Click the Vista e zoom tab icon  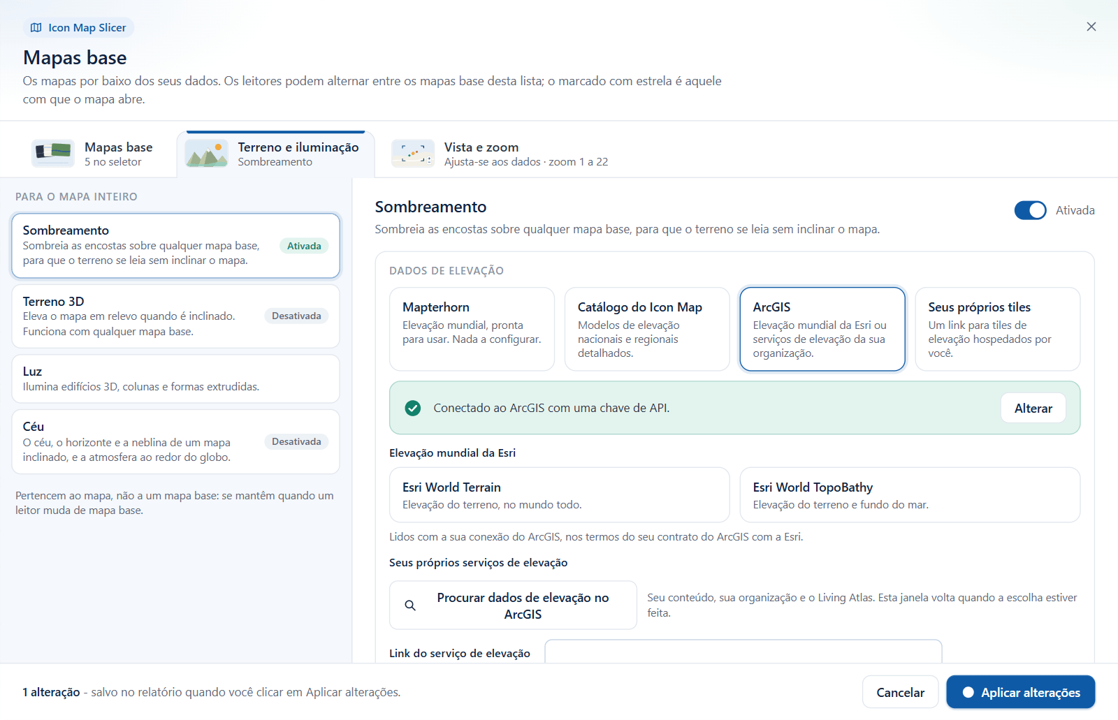tap(413, 154)
